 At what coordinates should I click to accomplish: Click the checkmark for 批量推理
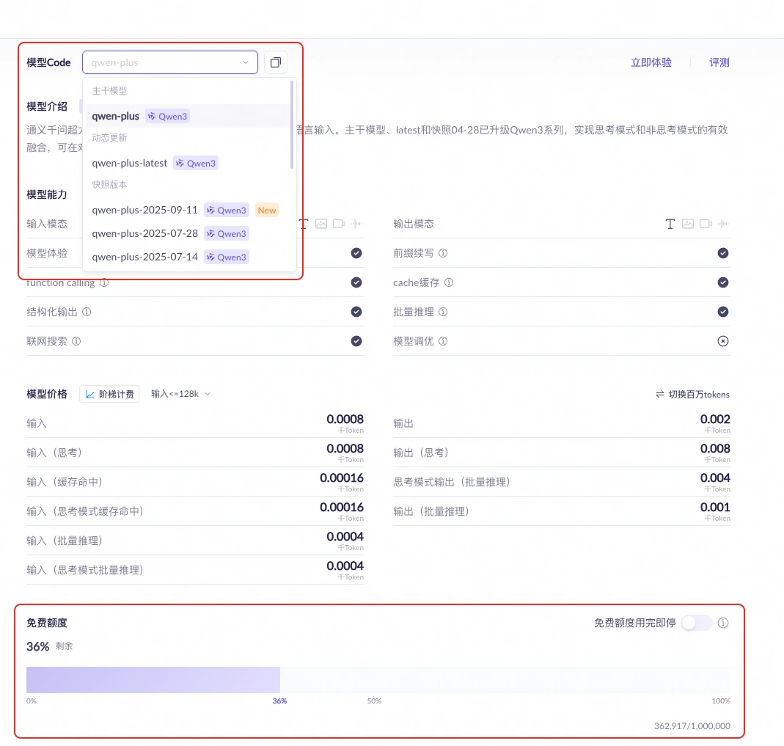pyautogui.click(x=723, y=312)
